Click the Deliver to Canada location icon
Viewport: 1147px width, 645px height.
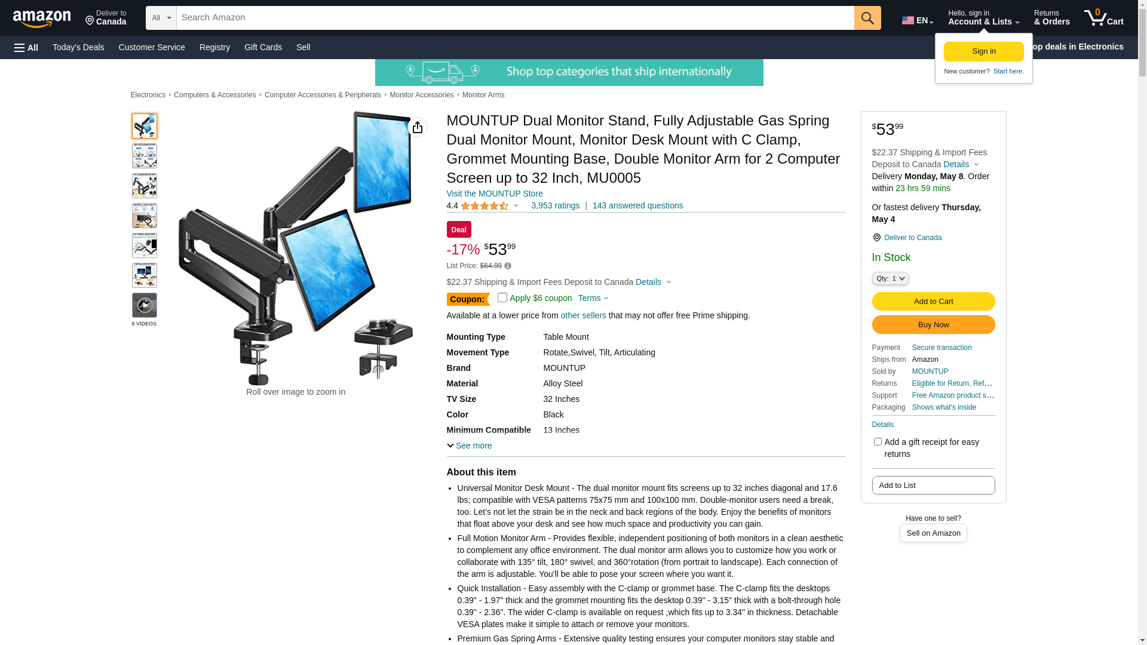tap(877, 238)
